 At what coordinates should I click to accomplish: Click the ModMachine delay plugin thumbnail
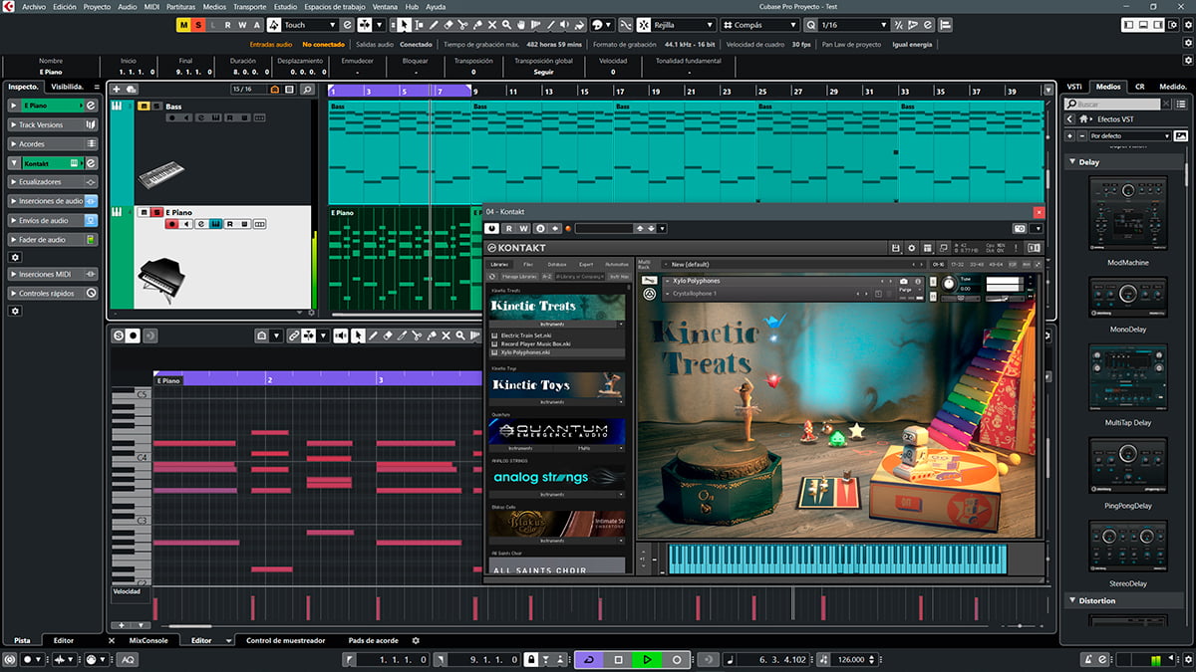click(1128, 213)
